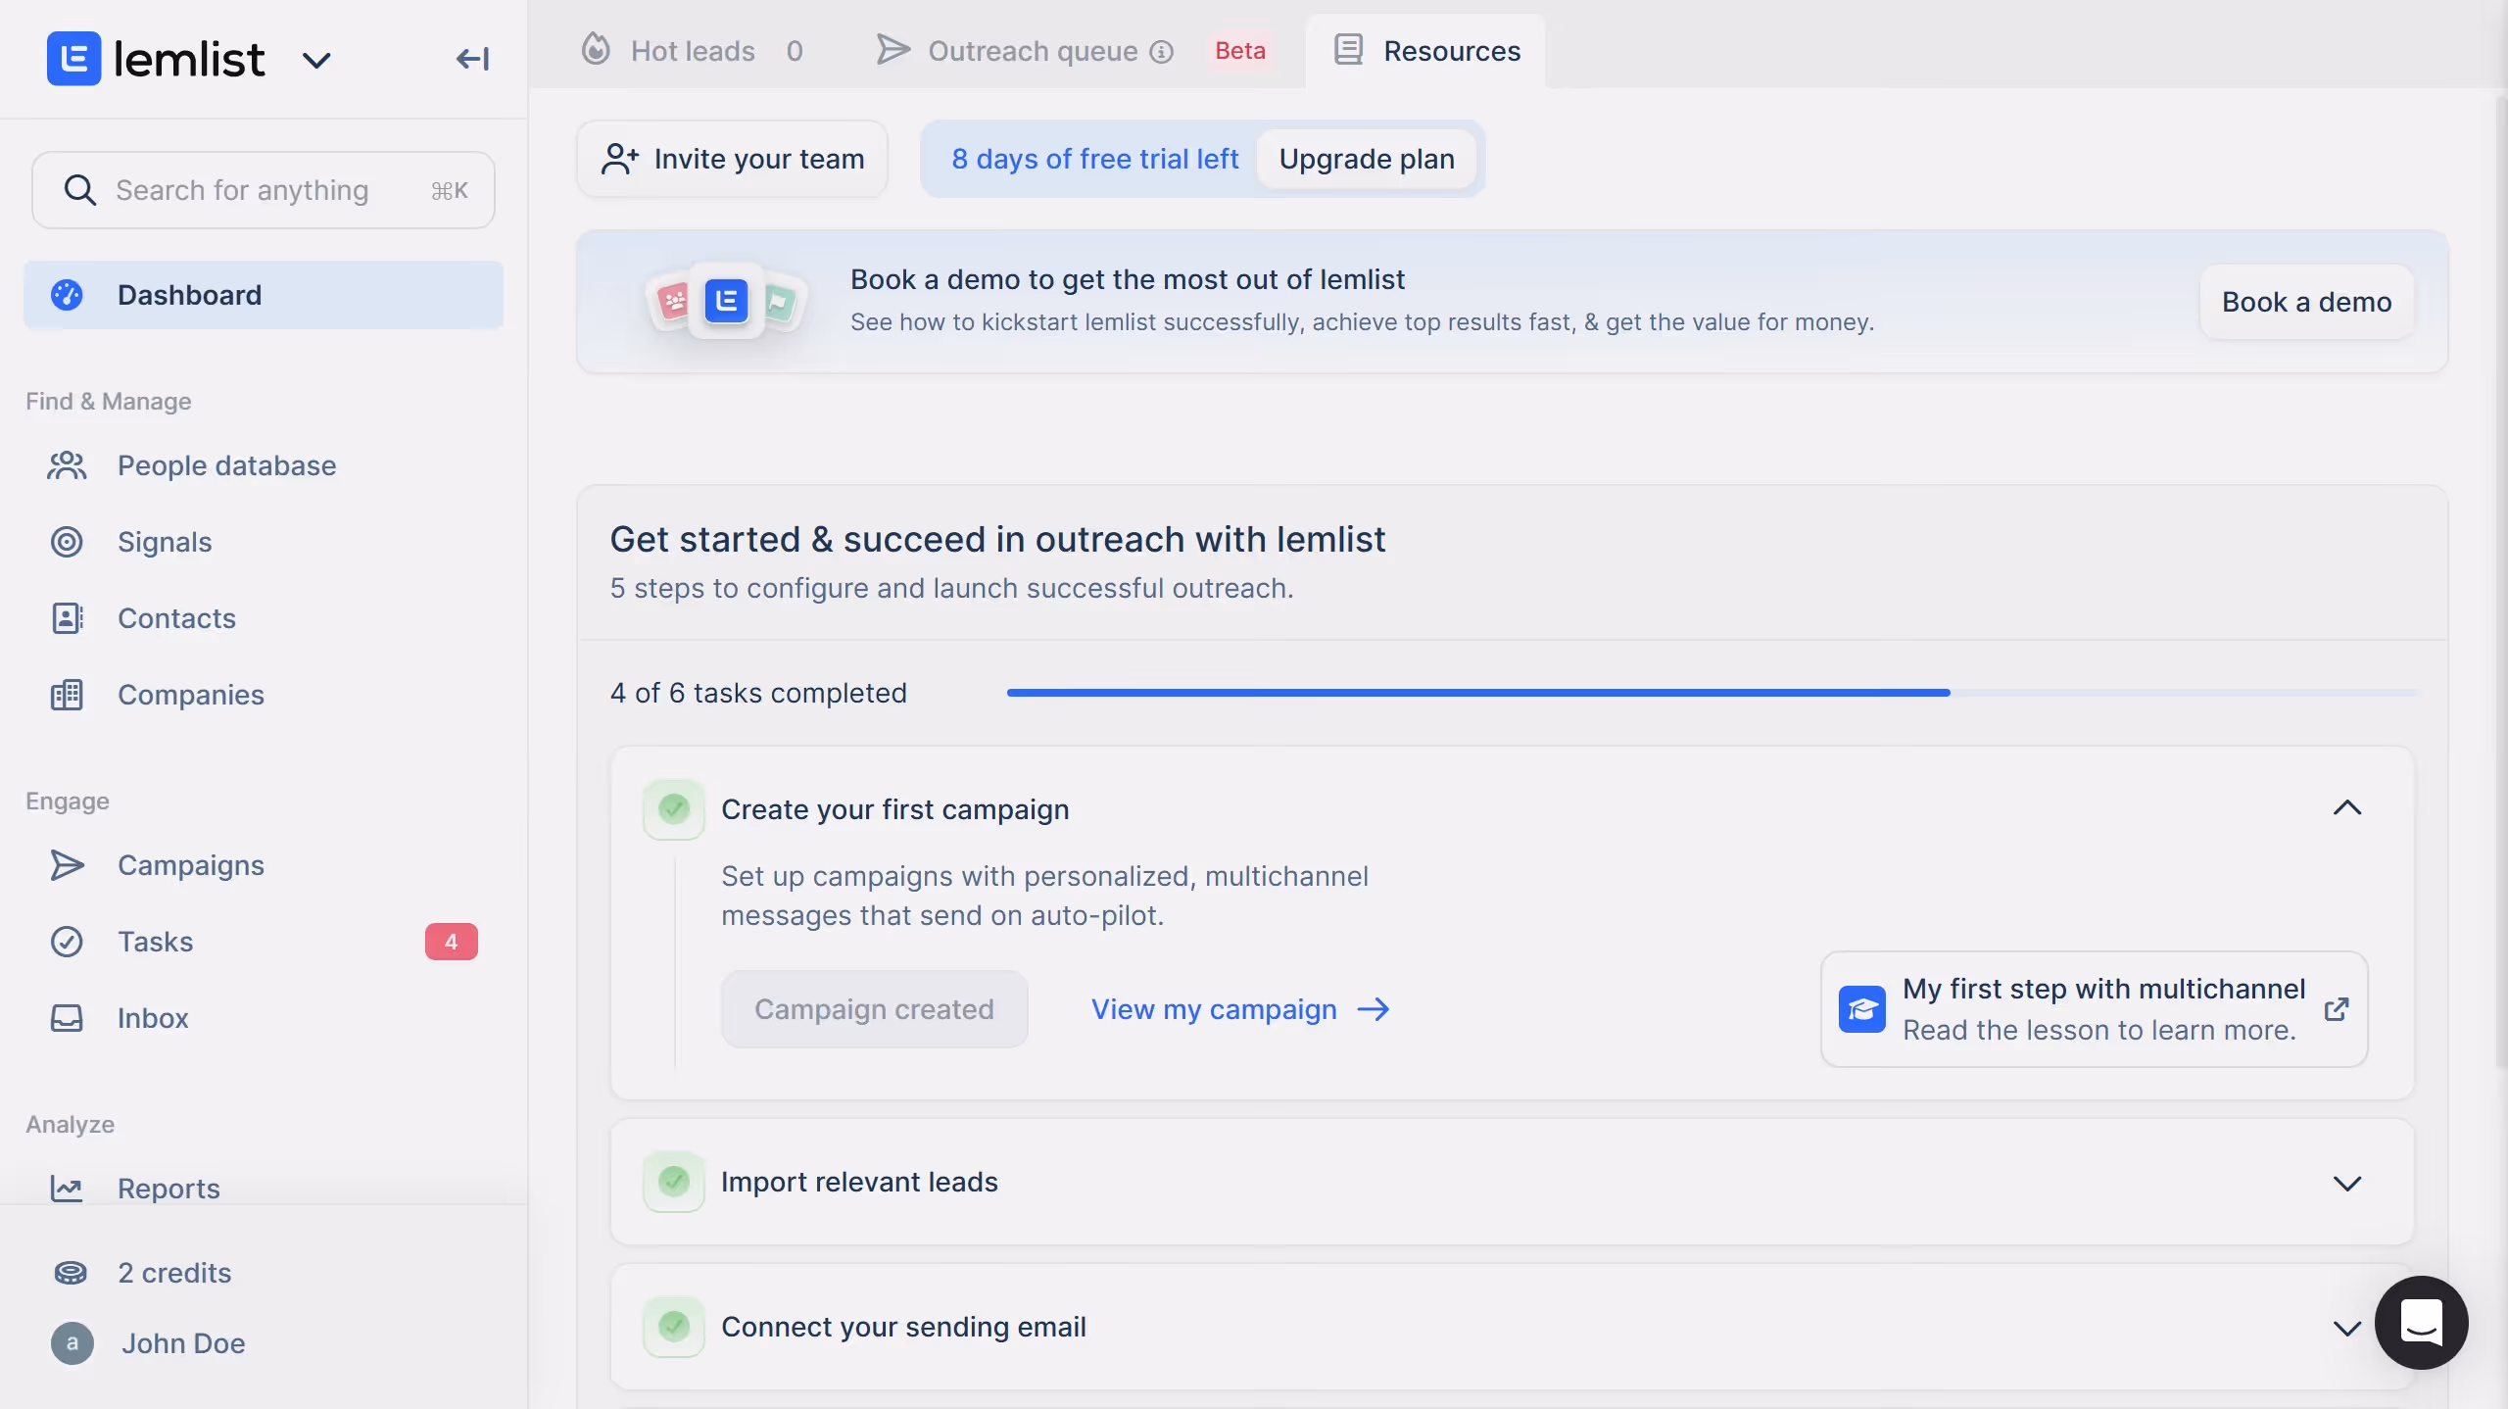Toggle the Create your first campaign checkmark
Image resolution: width=2508 pixels, height=1409 pixels.
tap(673, 808)
